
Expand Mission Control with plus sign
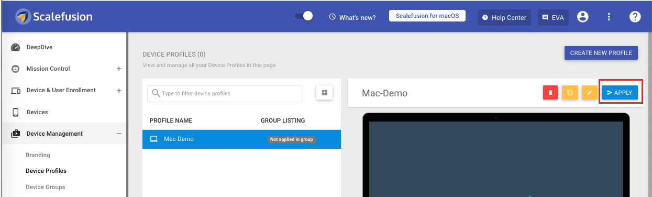pos(119,69)
